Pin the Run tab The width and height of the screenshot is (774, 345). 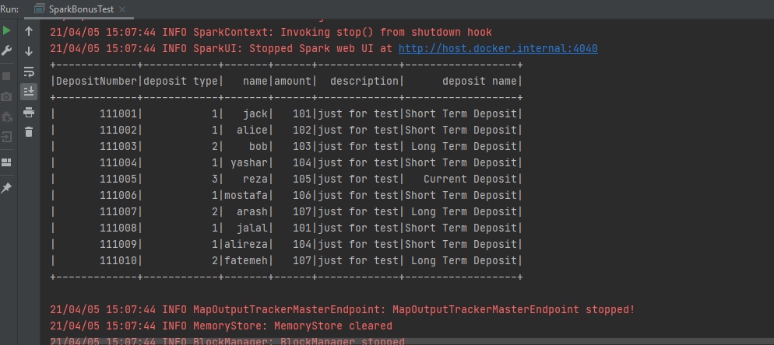7,188
